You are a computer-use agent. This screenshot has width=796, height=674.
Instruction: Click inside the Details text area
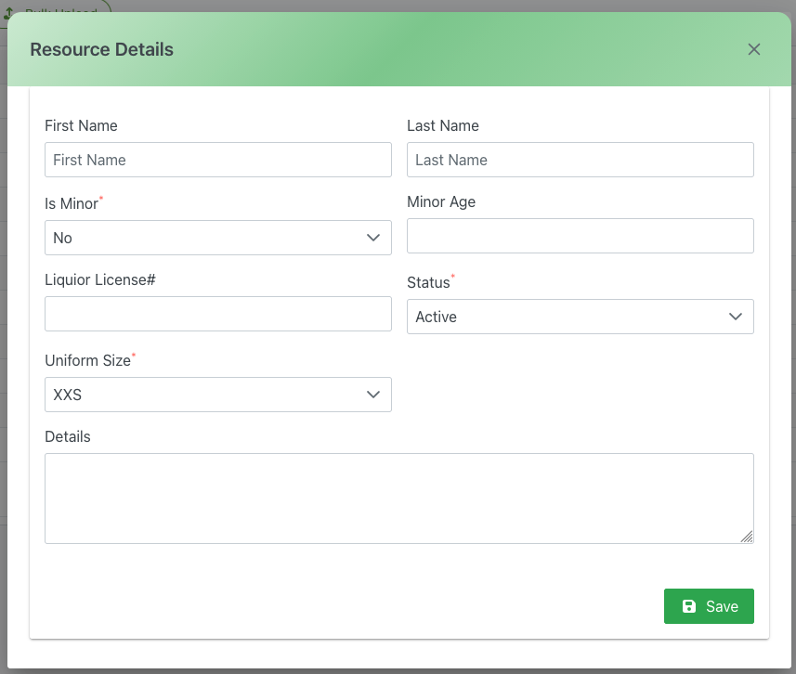click(x=399, y=498)
